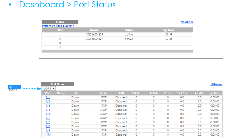Click the Status panel header
The height and width of the screenshot is (139, 244).
(x=60, y=22)
